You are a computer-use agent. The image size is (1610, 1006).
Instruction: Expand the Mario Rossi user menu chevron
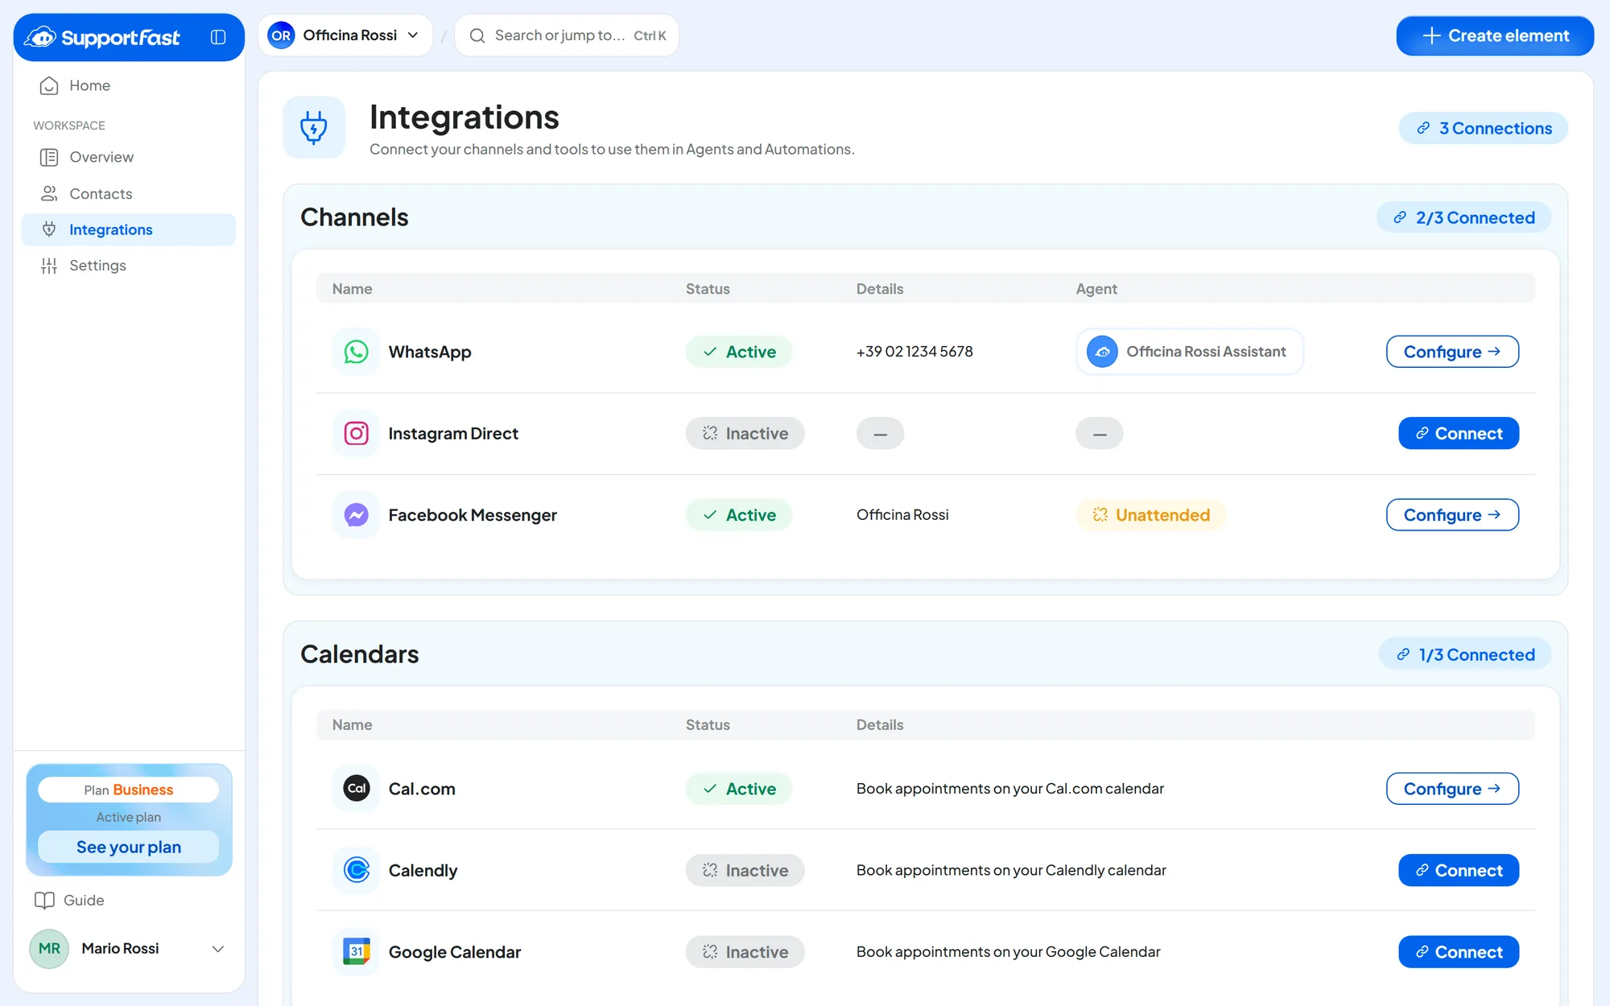[217, 949]
